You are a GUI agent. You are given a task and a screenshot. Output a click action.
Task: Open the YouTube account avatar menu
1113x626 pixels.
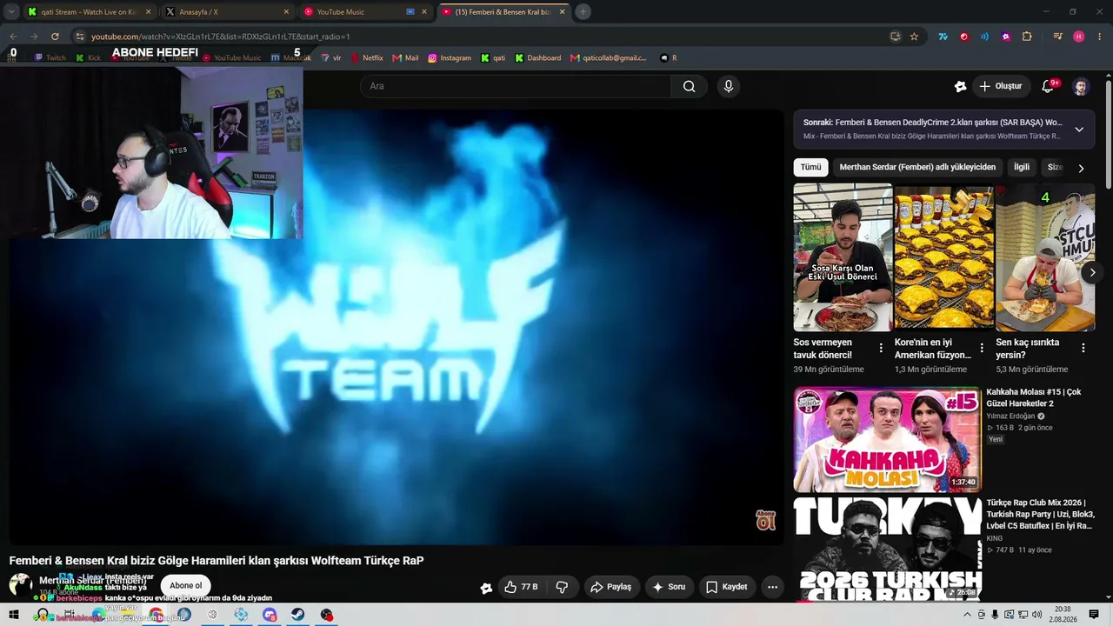point(1080,86)
